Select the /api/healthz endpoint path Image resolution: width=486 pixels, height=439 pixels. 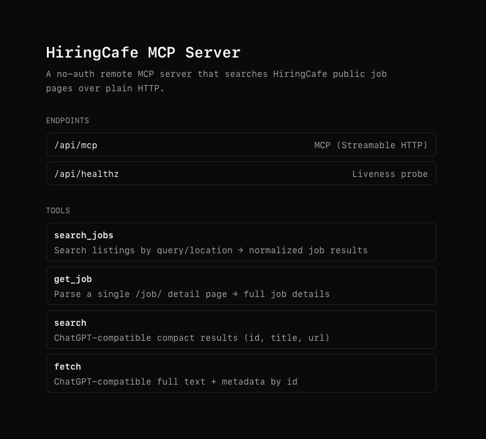point(86,174)
